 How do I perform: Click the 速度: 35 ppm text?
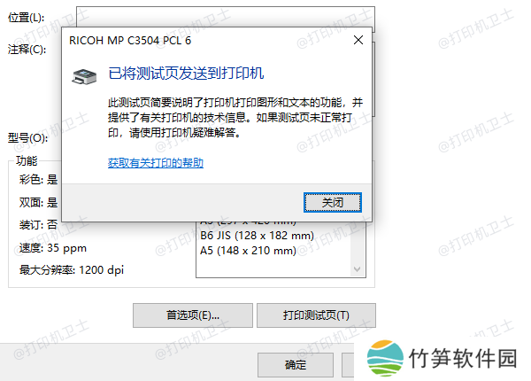tap(53, 248)
